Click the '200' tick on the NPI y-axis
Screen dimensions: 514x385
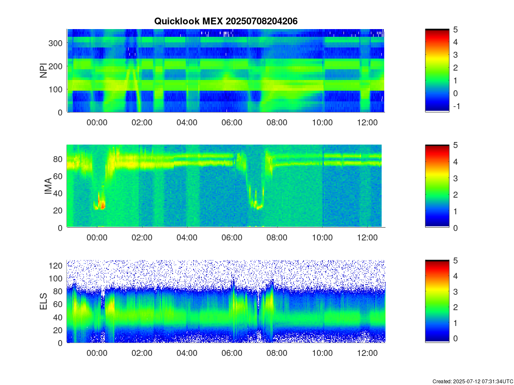click(x=57, y=66)
